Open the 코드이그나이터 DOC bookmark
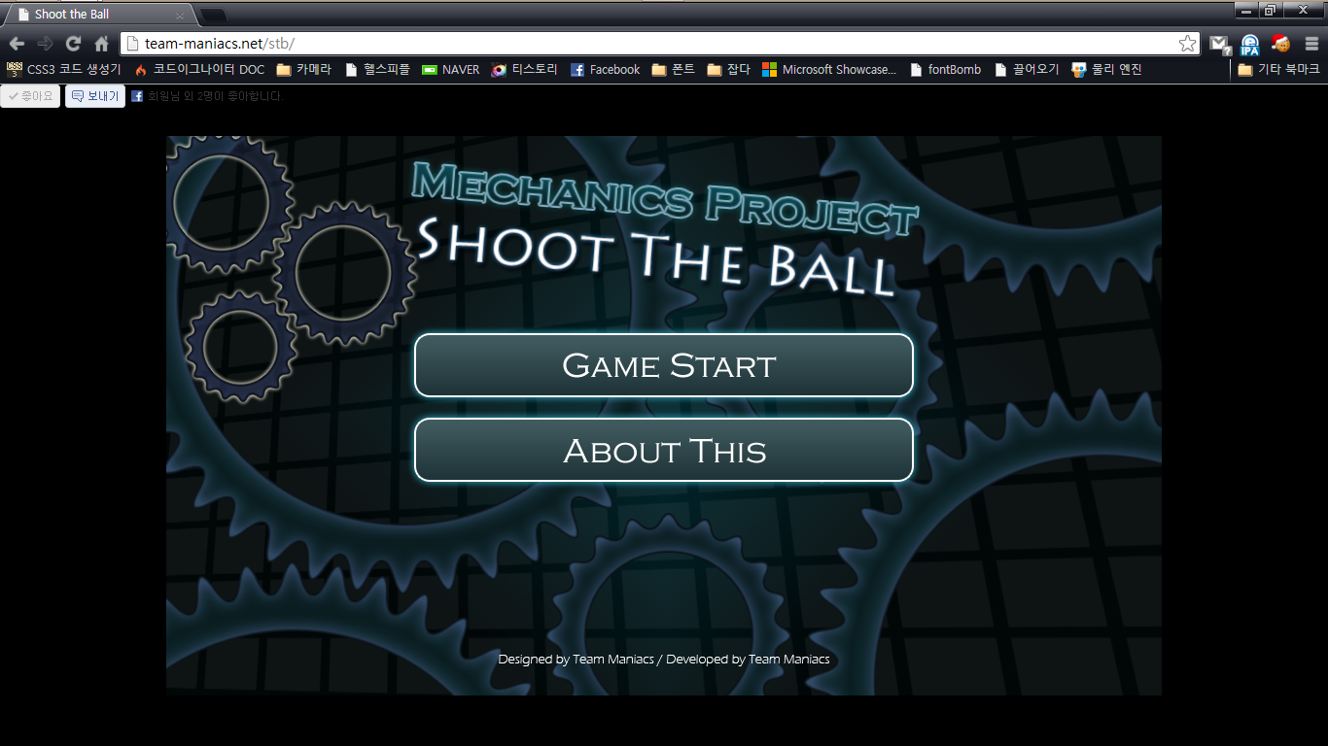This screenshot has width=1328, height=746. [x=199, y=70]
